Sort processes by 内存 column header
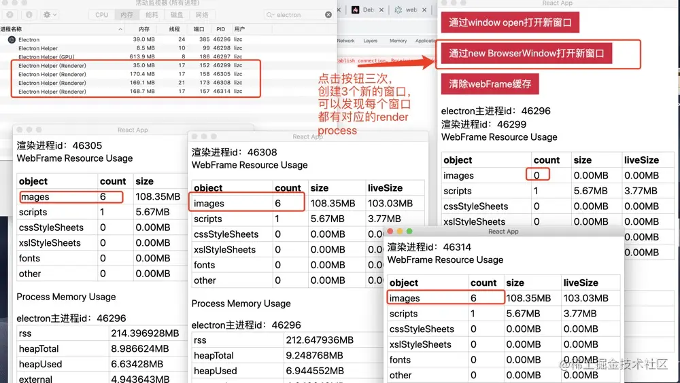 [144, 29]
